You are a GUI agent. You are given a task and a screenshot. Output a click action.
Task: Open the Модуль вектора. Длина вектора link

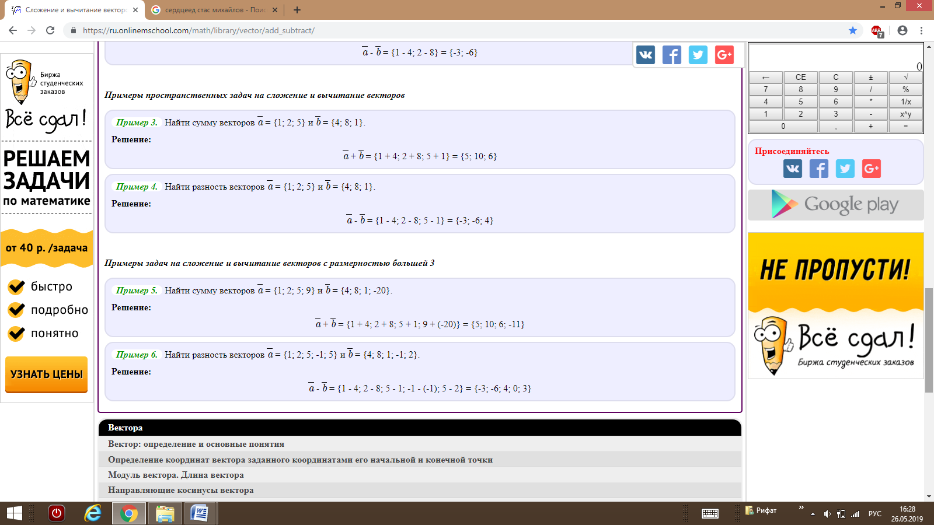tap(176, 475)
